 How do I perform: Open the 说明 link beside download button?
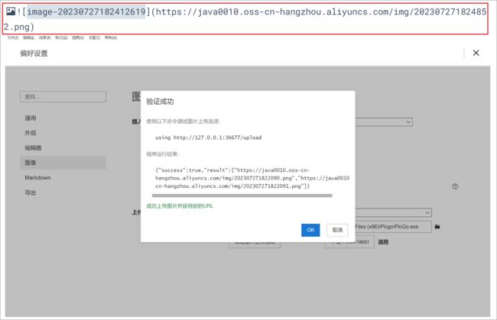pos(383,242)
